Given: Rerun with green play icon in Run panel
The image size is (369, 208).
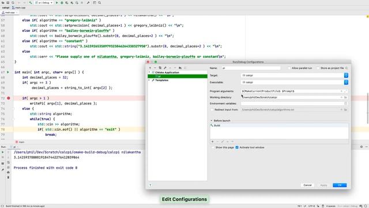Looking at the screenshot, I should [x=2, y=152].
